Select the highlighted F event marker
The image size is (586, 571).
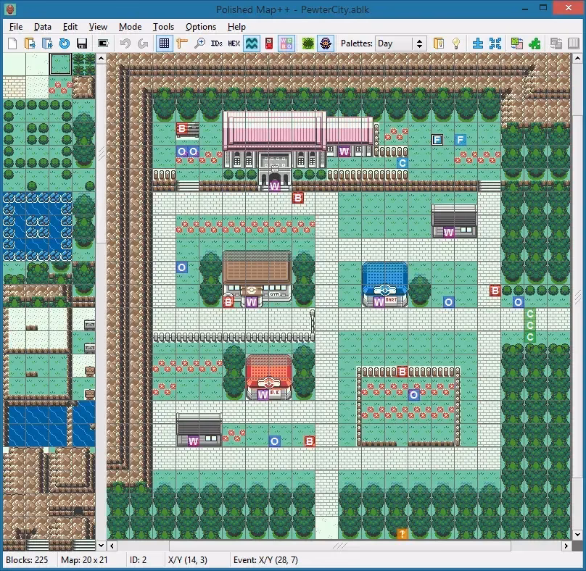click(x=437, y=140)
